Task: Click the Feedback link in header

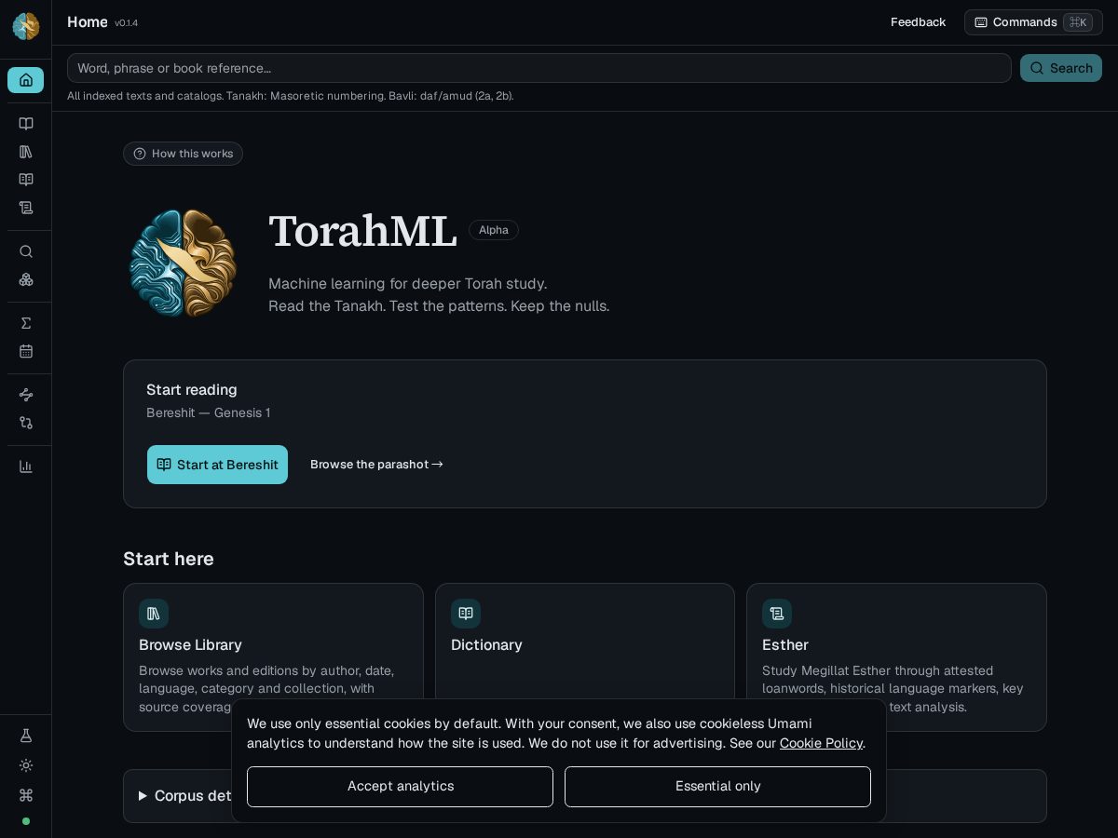Action: pos(918,22)
